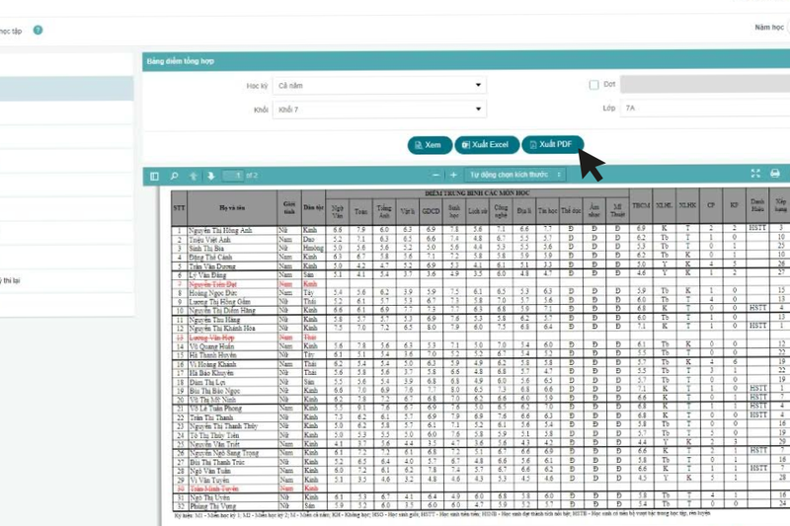
Task: Toggle the PDF viewer sidebar icon
Action: click(x=155, y=177)
